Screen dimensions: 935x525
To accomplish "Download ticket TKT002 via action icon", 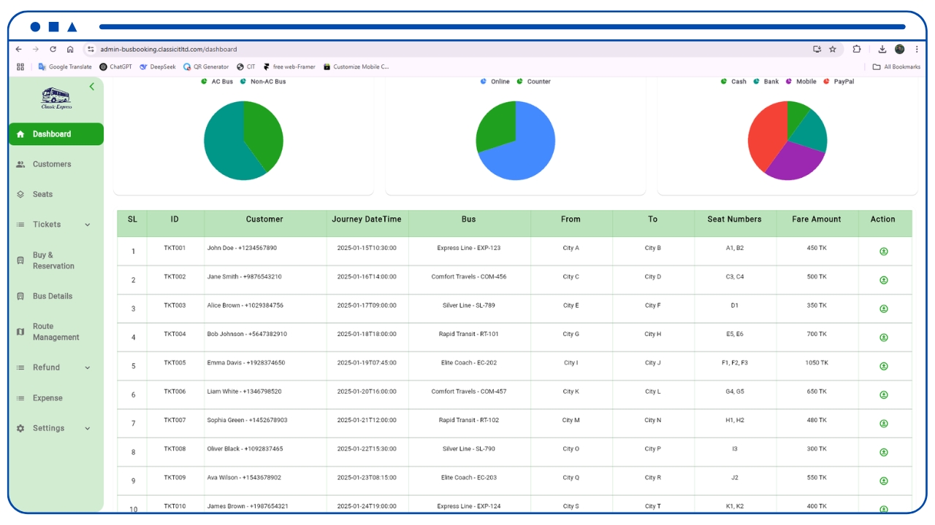I will (884, 280).
